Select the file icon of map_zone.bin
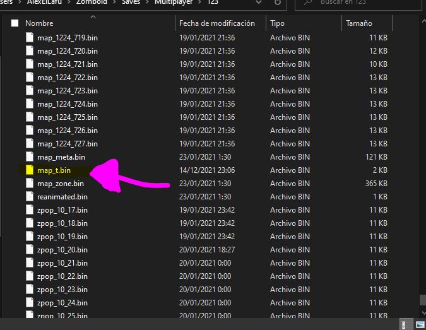The width and height of the screenshot is (426, 330). pyautogui.click(x=30, y=184)
